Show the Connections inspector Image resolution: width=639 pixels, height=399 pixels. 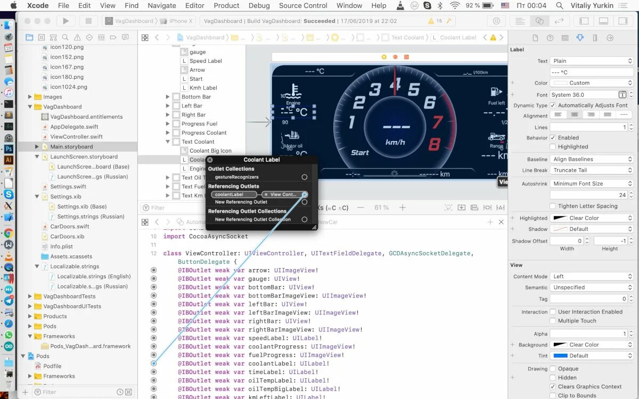click(610, 37)
